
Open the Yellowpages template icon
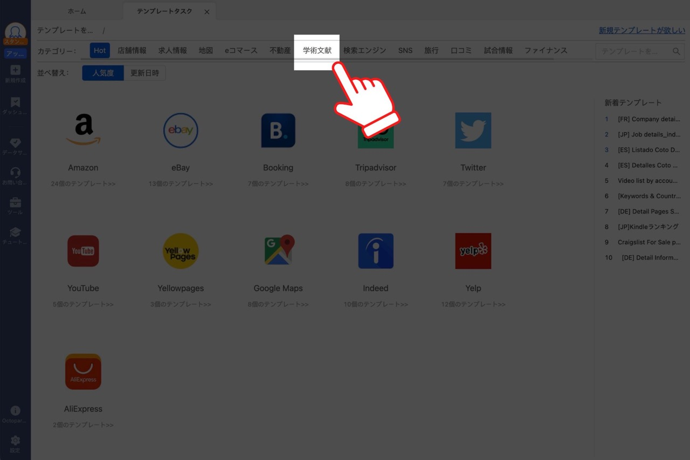(181, 251)
